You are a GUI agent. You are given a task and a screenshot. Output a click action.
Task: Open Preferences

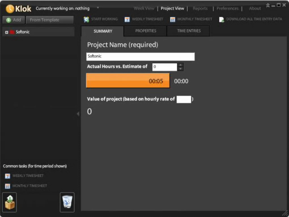click(x=228, y=9)
